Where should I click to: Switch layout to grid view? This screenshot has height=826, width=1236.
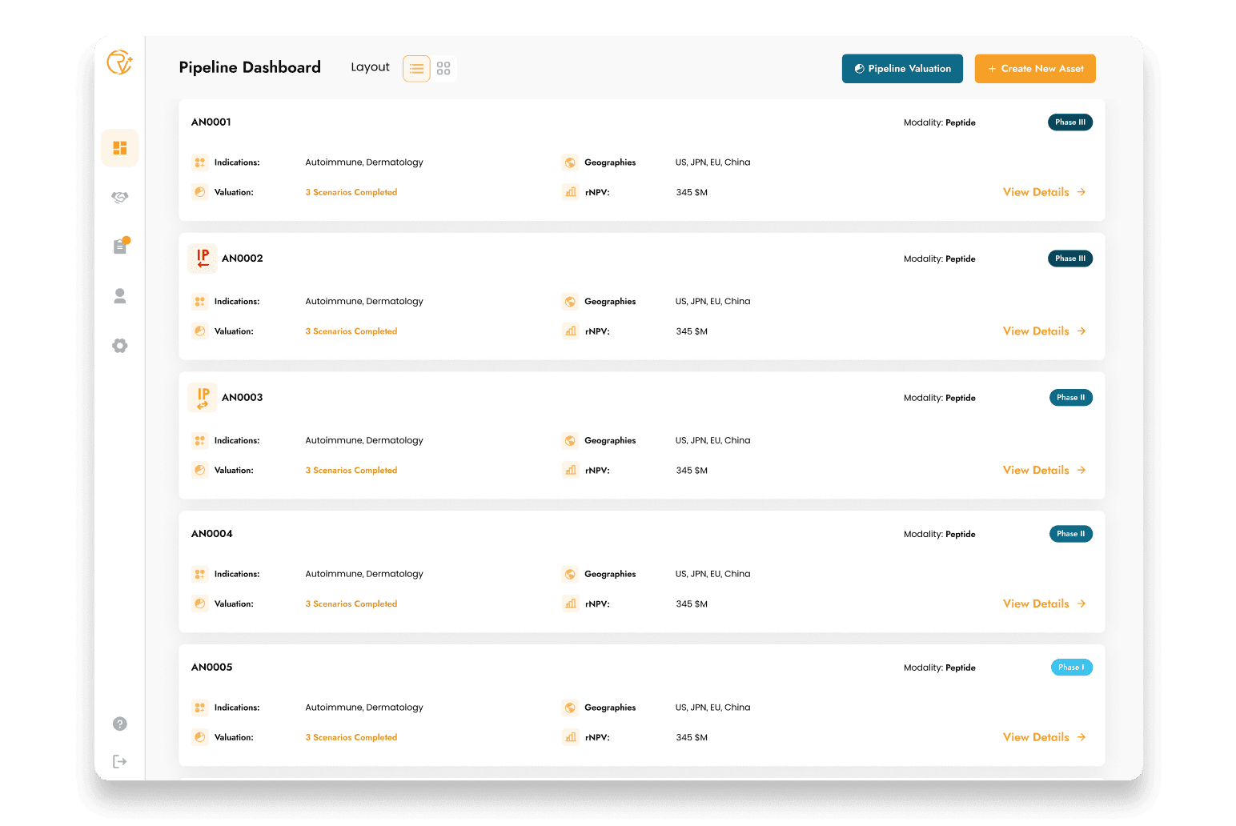(x=443, y=68)
